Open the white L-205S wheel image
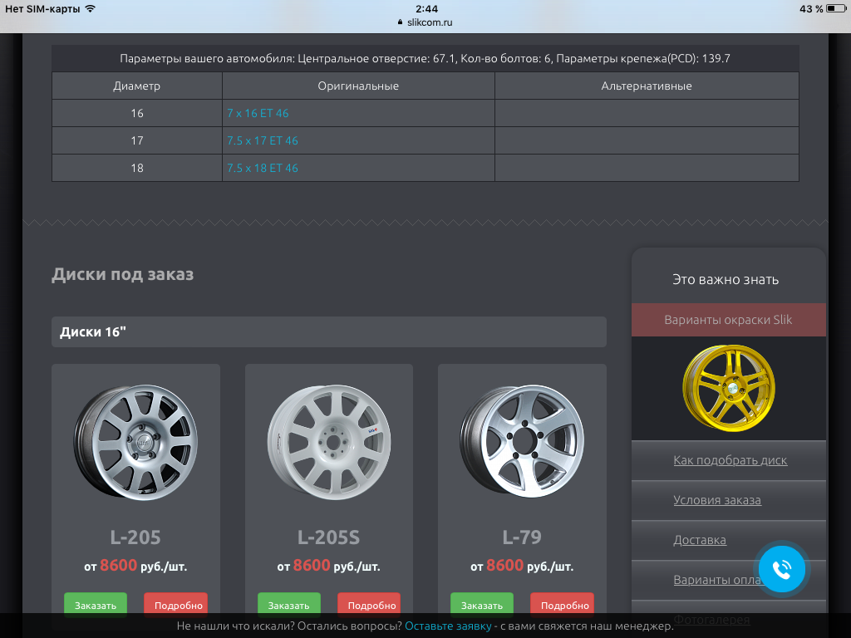This screenshot has width=851, height=638. (x=328, y=441)
